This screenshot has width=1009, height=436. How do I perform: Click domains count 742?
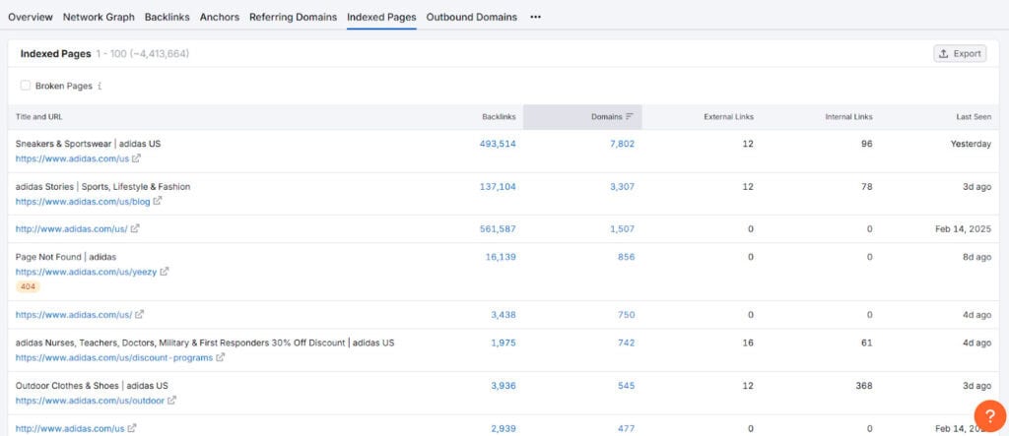(626, 343)
